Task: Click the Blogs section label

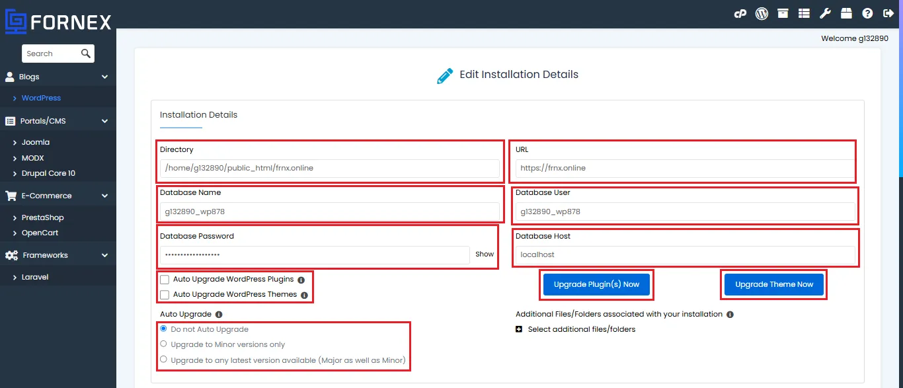Action: pyautogui.click(x=29, y=77)
